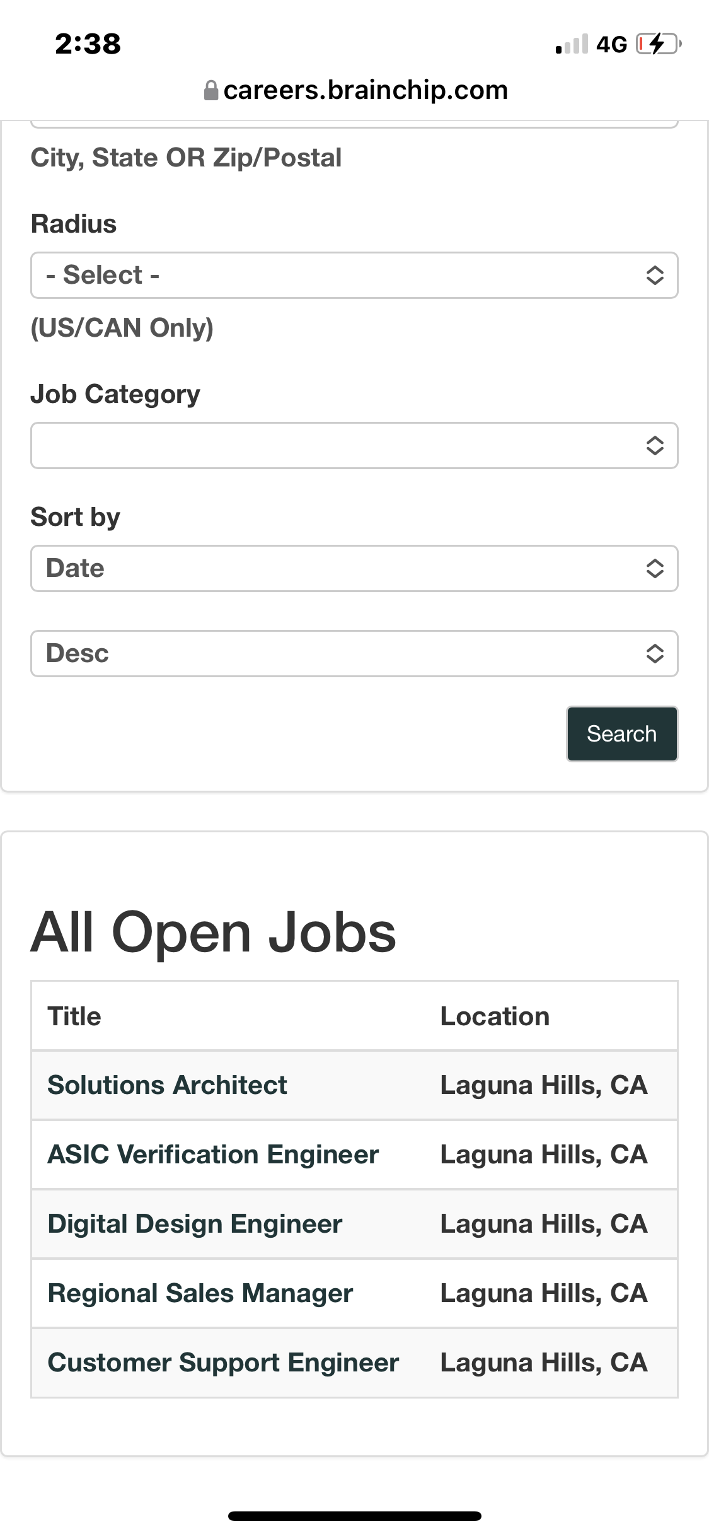Open the ASIC Verification Engineer job
Image resolution: width=709 pixels, height=1536 pixels.
coord(213,1155)
